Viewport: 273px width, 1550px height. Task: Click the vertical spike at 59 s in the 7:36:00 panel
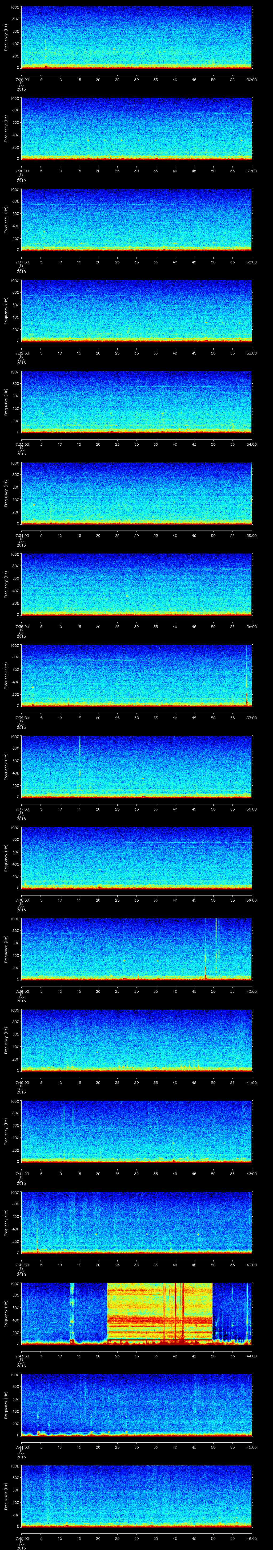[x=247, y=675]
